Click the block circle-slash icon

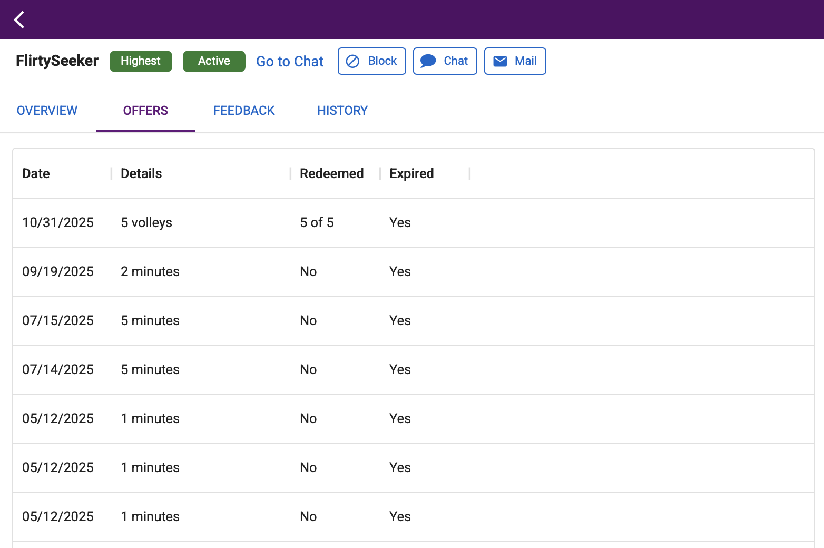[352, 61]
